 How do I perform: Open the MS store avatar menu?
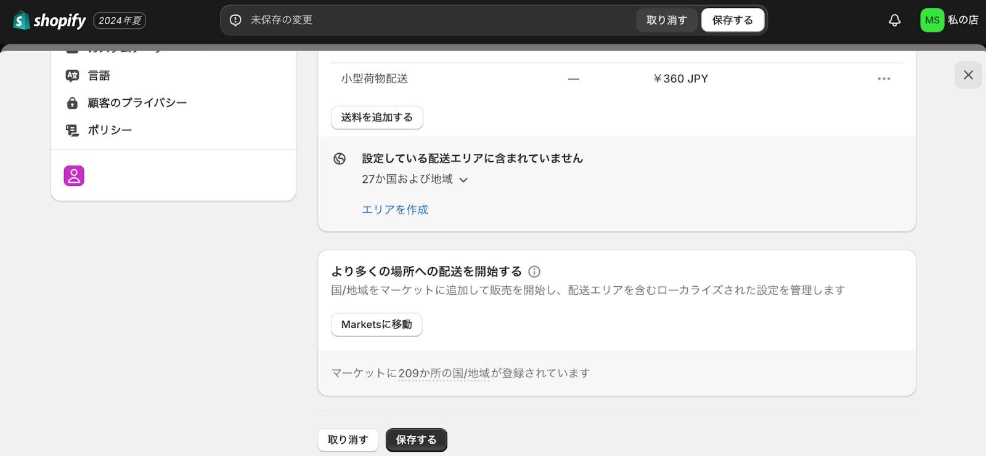[x=932, y=20]
